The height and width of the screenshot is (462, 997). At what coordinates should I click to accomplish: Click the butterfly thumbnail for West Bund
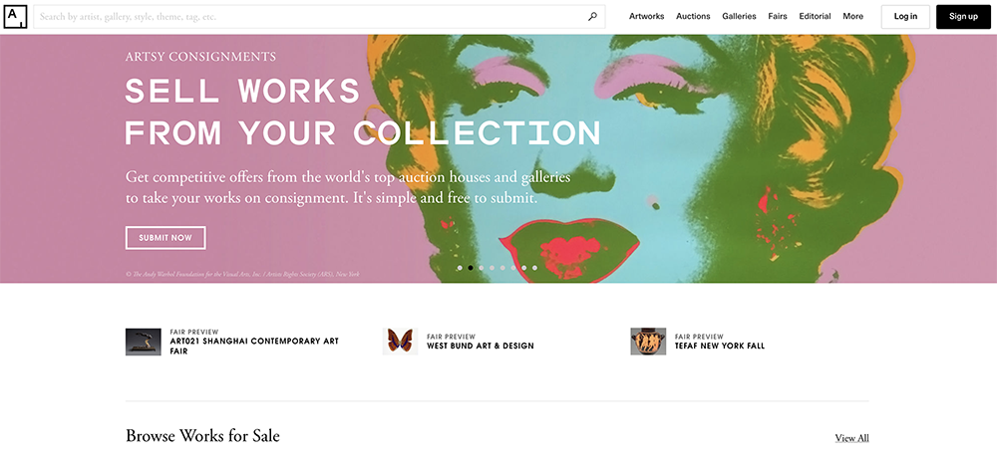[400, 342]
